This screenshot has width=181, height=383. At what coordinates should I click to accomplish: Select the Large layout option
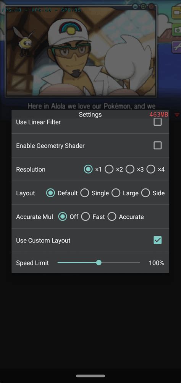(x=116, y=193)
